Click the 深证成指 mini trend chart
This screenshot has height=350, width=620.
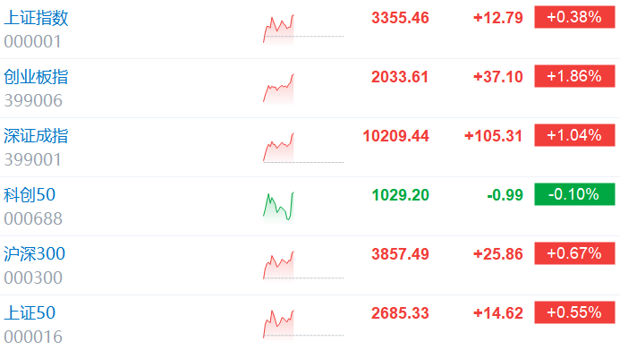coord(303,147)
